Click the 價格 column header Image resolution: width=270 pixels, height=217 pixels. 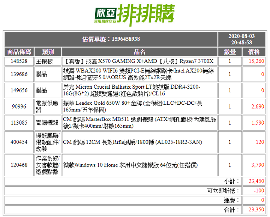[254, 52]
